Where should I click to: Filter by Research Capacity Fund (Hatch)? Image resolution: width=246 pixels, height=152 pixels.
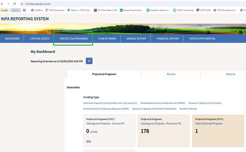coord(205,103)
